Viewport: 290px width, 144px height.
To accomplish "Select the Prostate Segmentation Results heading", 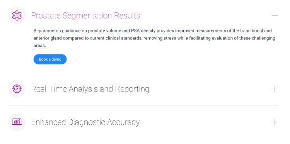I will (85, 15).
